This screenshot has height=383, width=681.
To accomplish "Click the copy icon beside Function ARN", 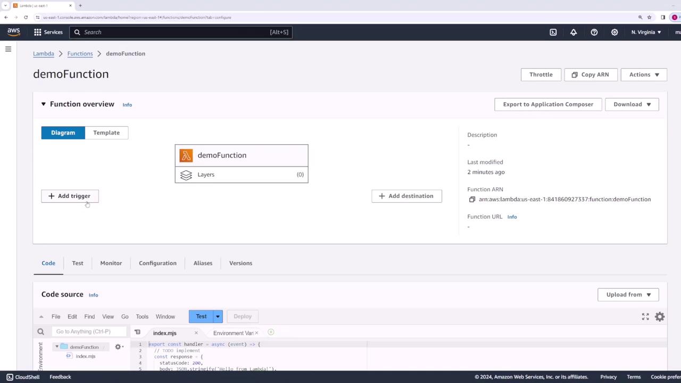I will click(x=472, y=199).
